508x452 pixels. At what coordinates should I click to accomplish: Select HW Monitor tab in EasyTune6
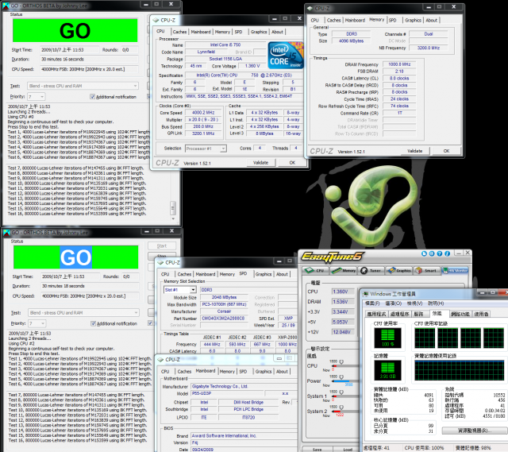[455, 270]
